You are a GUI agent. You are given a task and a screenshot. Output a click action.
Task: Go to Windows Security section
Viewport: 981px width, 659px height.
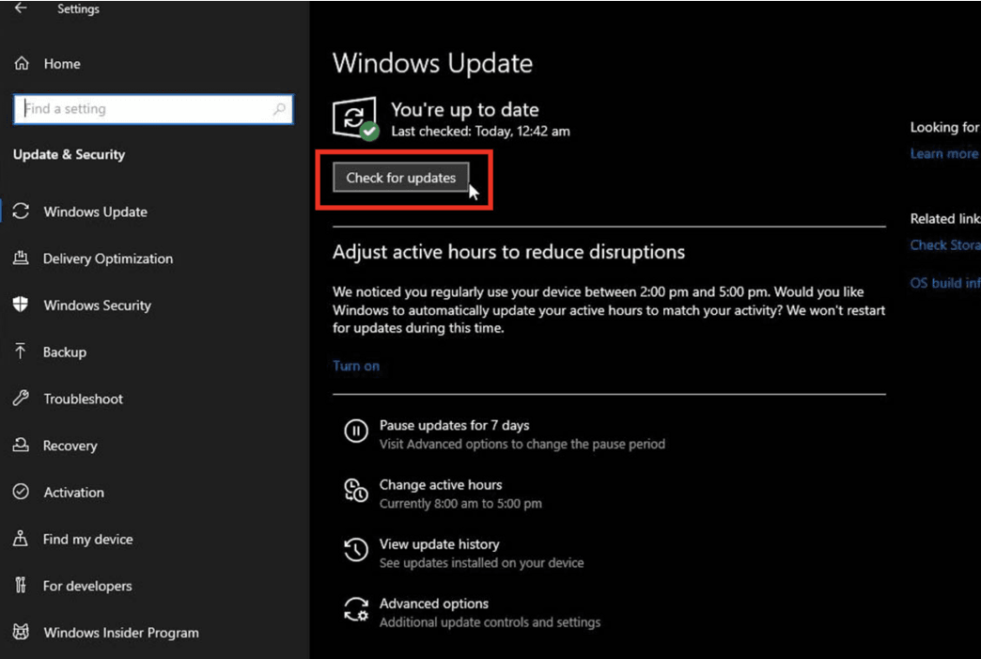click(98, 306)
